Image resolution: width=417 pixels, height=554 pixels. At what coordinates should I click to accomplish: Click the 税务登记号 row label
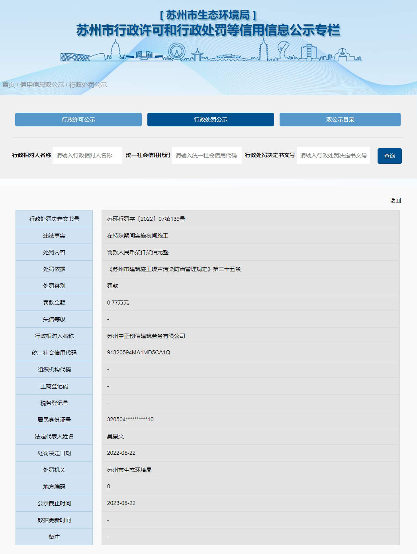tap(54, 403)
